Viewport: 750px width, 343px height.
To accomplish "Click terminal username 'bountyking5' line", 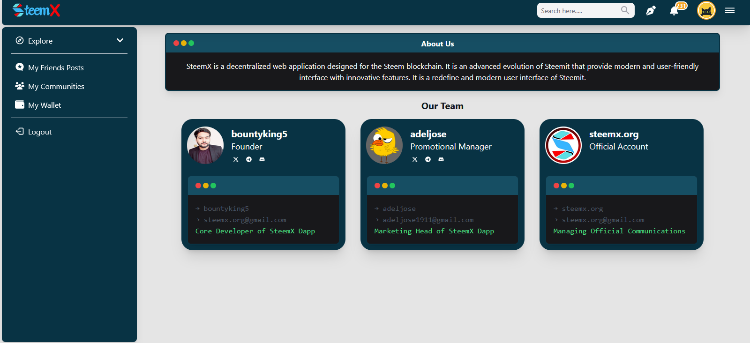I will pyautogui.click(x=226, y=209).
